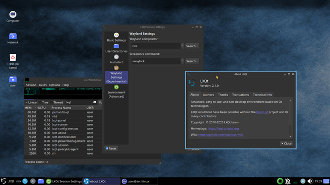
Task: Sort by the %CPU column header
Action: (x=43, y=107)
